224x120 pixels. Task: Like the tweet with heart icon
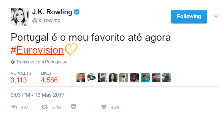tap(104, 107)
